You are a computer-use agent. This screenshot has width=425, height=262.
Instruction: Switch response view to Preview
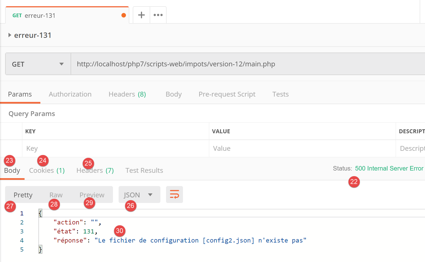click(x=92, y=195)
